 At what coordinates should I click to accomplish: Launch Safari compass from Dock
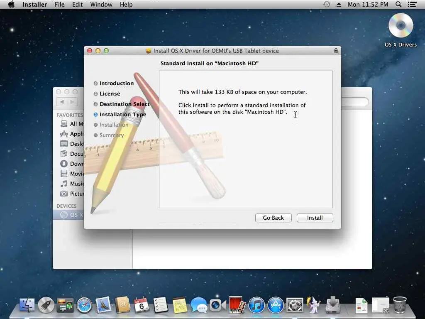84,305
